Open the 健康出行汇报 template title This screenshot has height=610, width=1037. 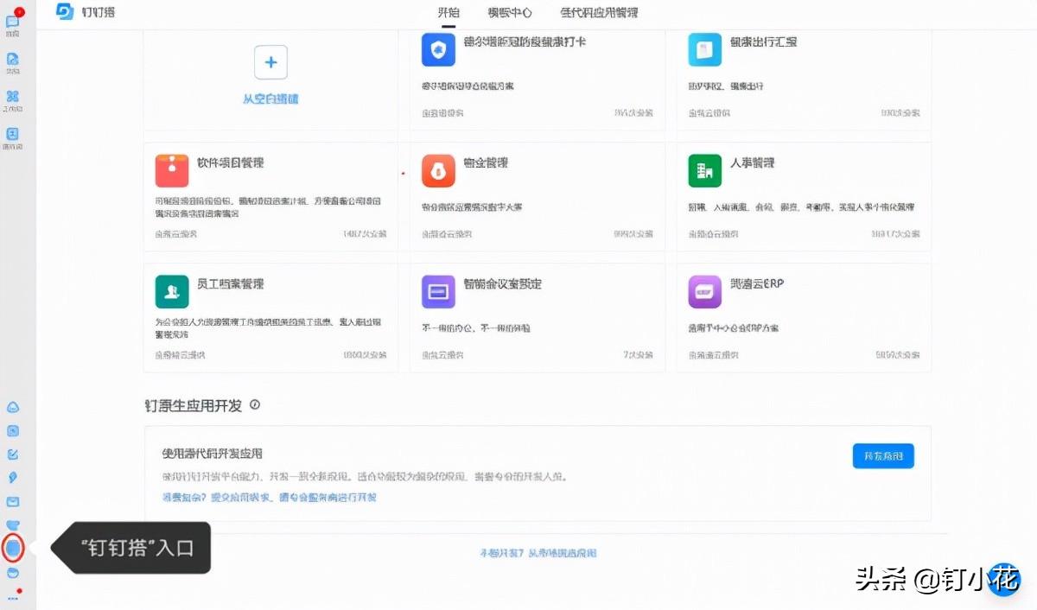click(x=764, y=41)
